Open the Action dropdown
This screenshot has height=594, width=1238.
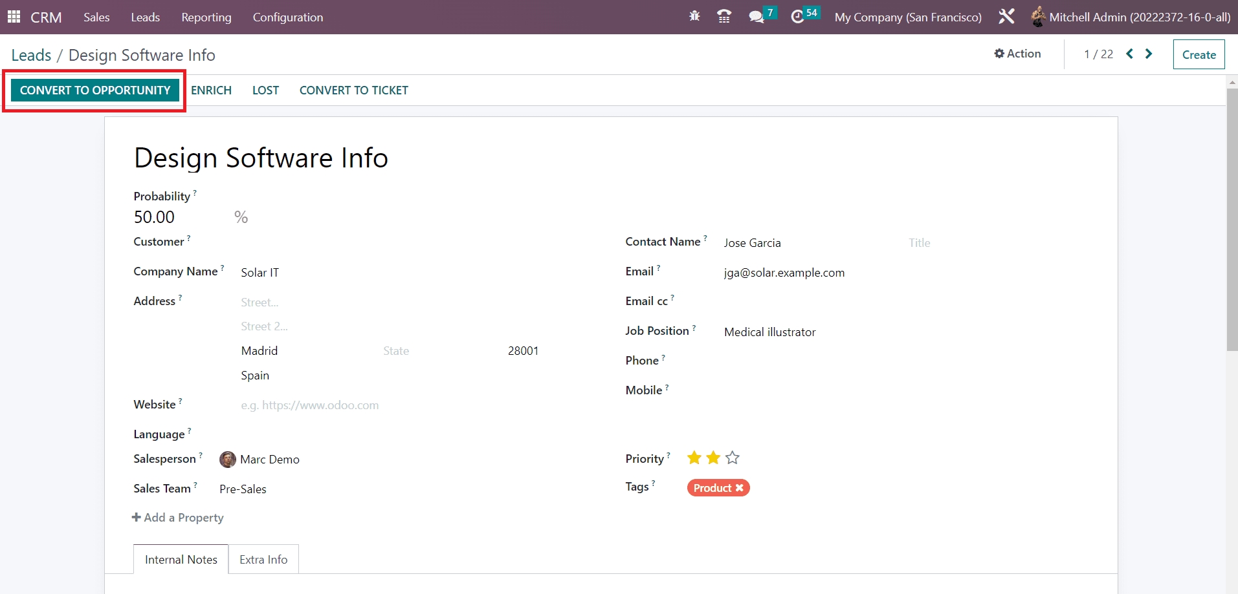(1017, 54)
